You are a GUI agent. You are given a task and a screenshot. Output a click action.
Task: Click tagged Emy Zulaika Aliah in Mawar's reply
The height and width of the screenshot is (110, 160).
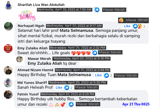(x=45, y=63)
